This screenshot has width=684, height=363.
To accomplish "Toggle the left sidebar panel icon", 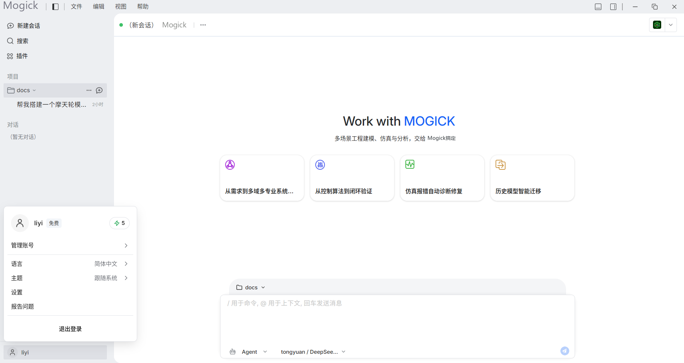I will click(55, 7).
